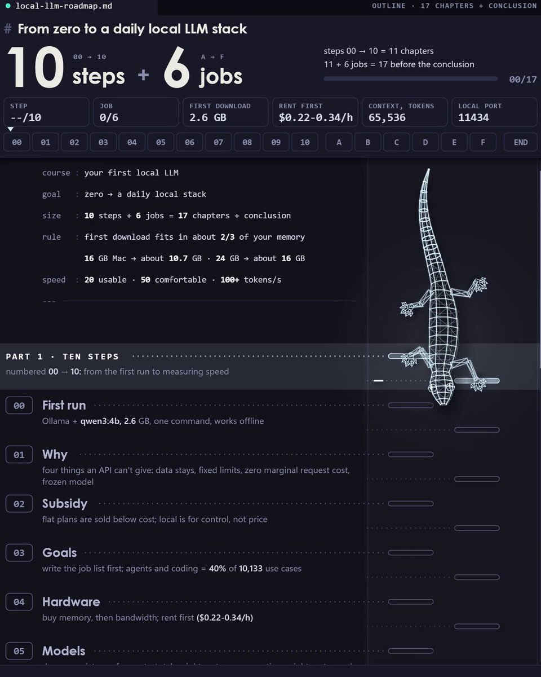Jump to chapter 05 in the navigator
541x677 pixels.
coord(161,142)
